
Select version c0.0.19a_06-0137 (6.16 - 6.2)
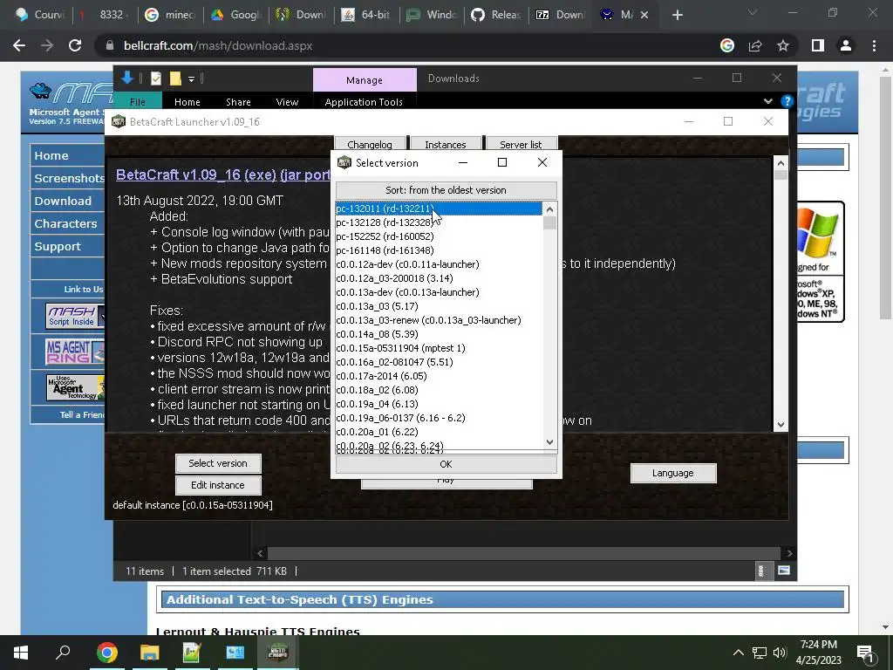[439, 418]
